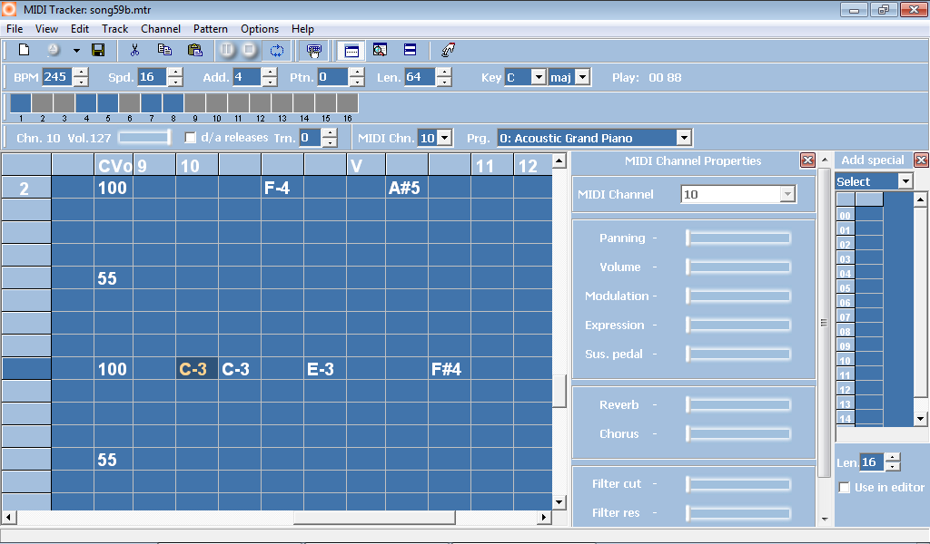The height and width of the screenshot is (544, 930).
Task: Expand the Acoustic Grand Piano program dropdown
Action: 684,138
